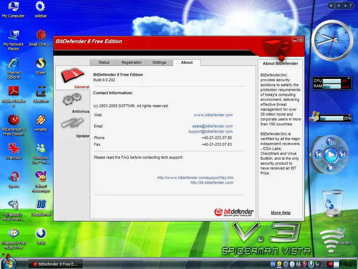Open the Update arrows section
Screen dimensions: 358x269
[x=72, y=123]
